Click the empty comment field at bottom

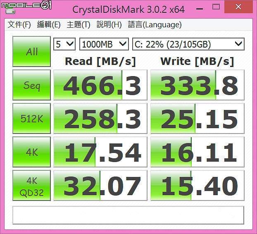coord(128,215)
